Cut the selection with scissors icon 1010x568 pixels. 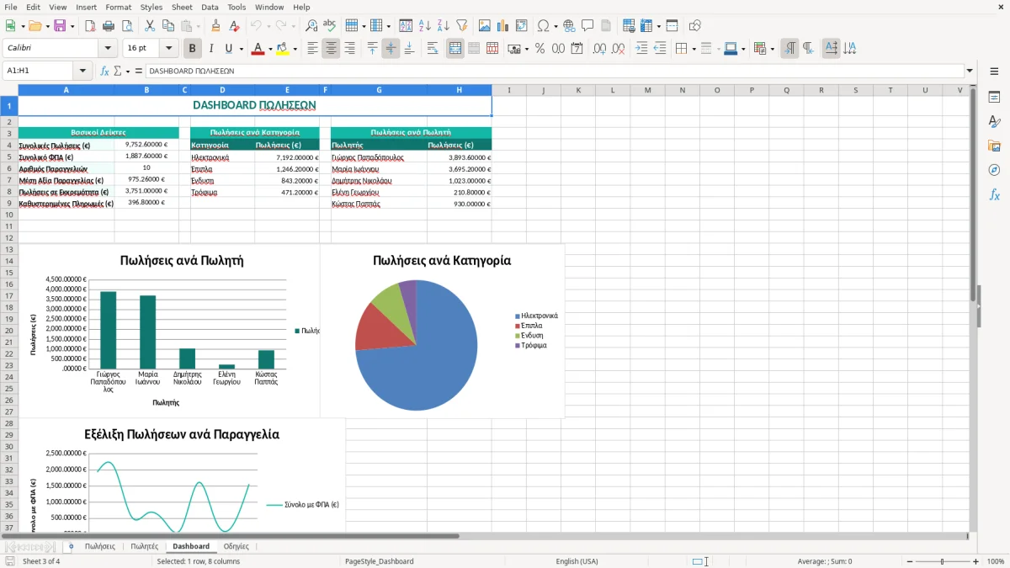tap(149, 26)
